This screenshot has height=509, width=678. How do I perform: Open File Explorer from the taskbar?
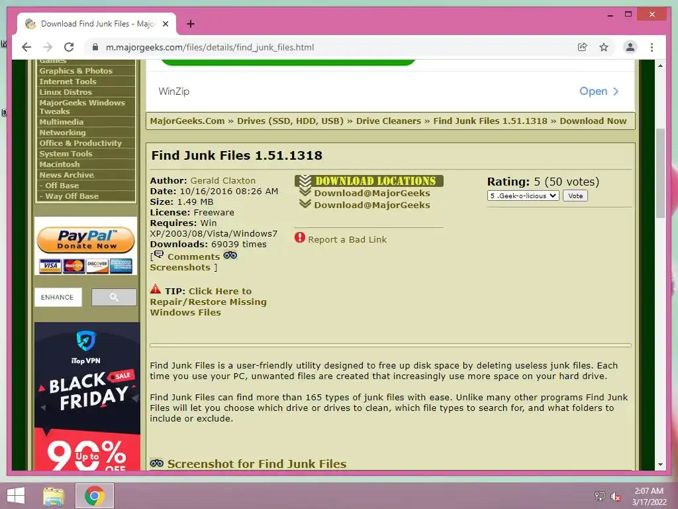[x=54, y=496]
